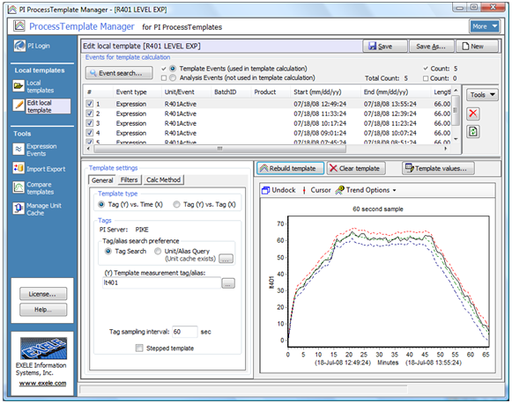Viewport: 512px width, 403px height.
Task: Open the Expression Events tool icon
Action: pyautogui.click(x=19, y=150)
